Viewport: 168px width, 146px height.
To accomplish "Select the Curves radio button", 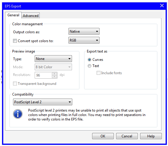I will pyautogui.click(x=89, y=60).
